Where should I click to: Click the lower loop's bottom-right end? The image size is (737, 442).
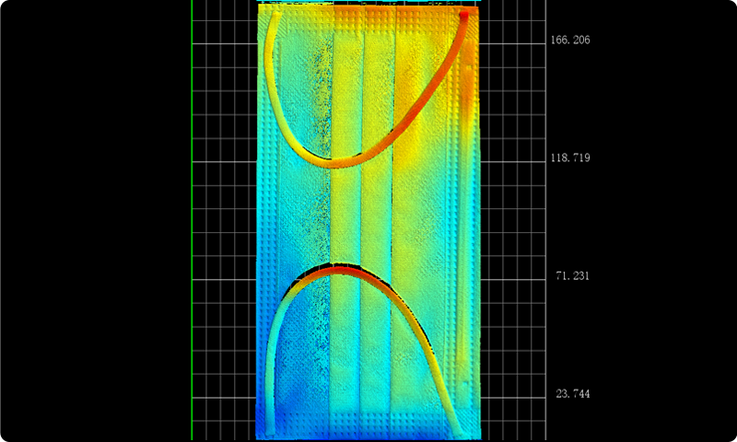[458, 429]
